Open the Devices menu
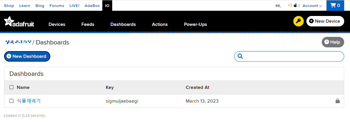Screen dimensions: 350x129 point(57,24)
